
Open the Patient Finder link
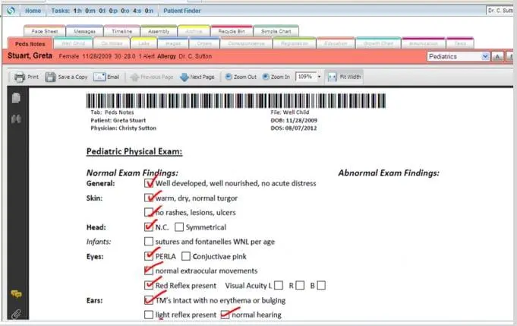click(182, 11)
